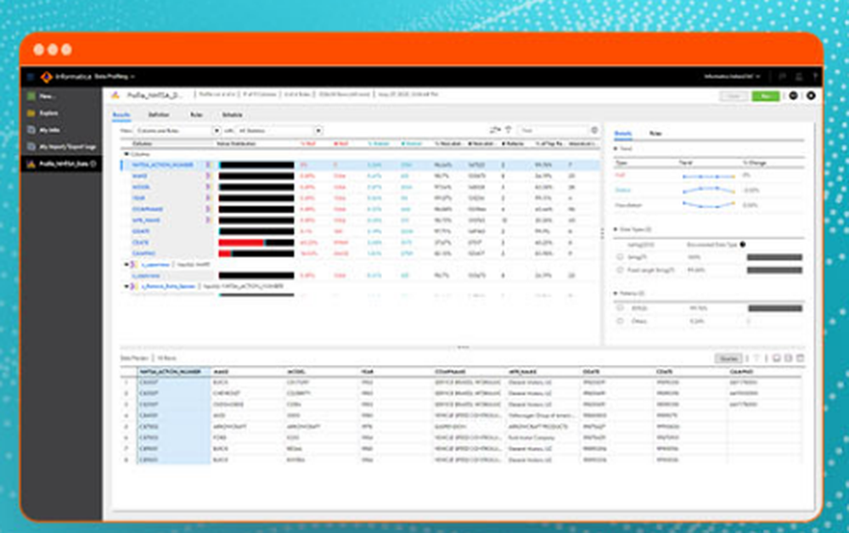Collapse the Trend section in details
Image resolution: width=849 pixels, height=533 pixels.
(x=616, y=149)
